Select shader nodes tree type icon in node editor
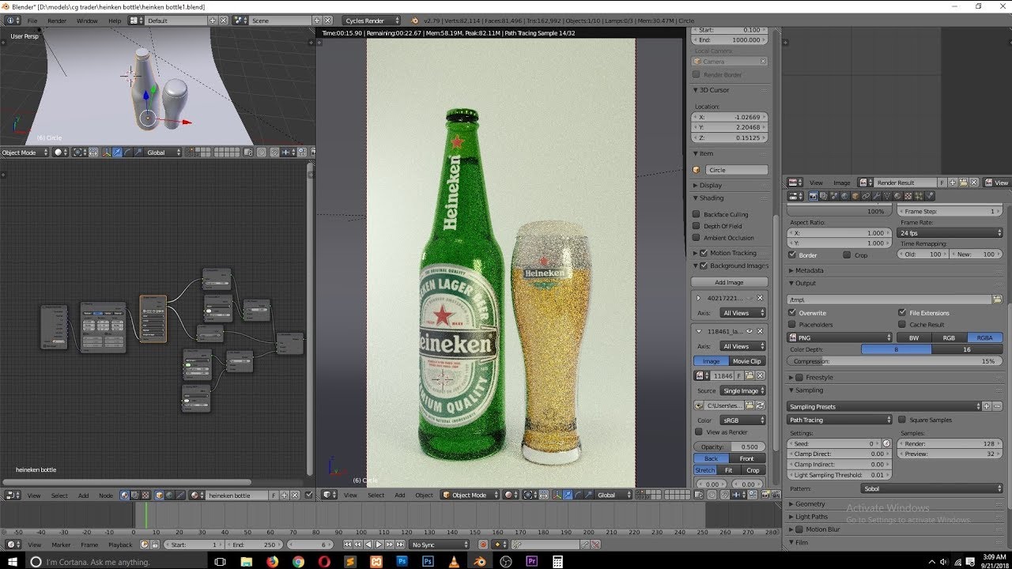This screenshot has height=569, width=1012. [124, 496]
